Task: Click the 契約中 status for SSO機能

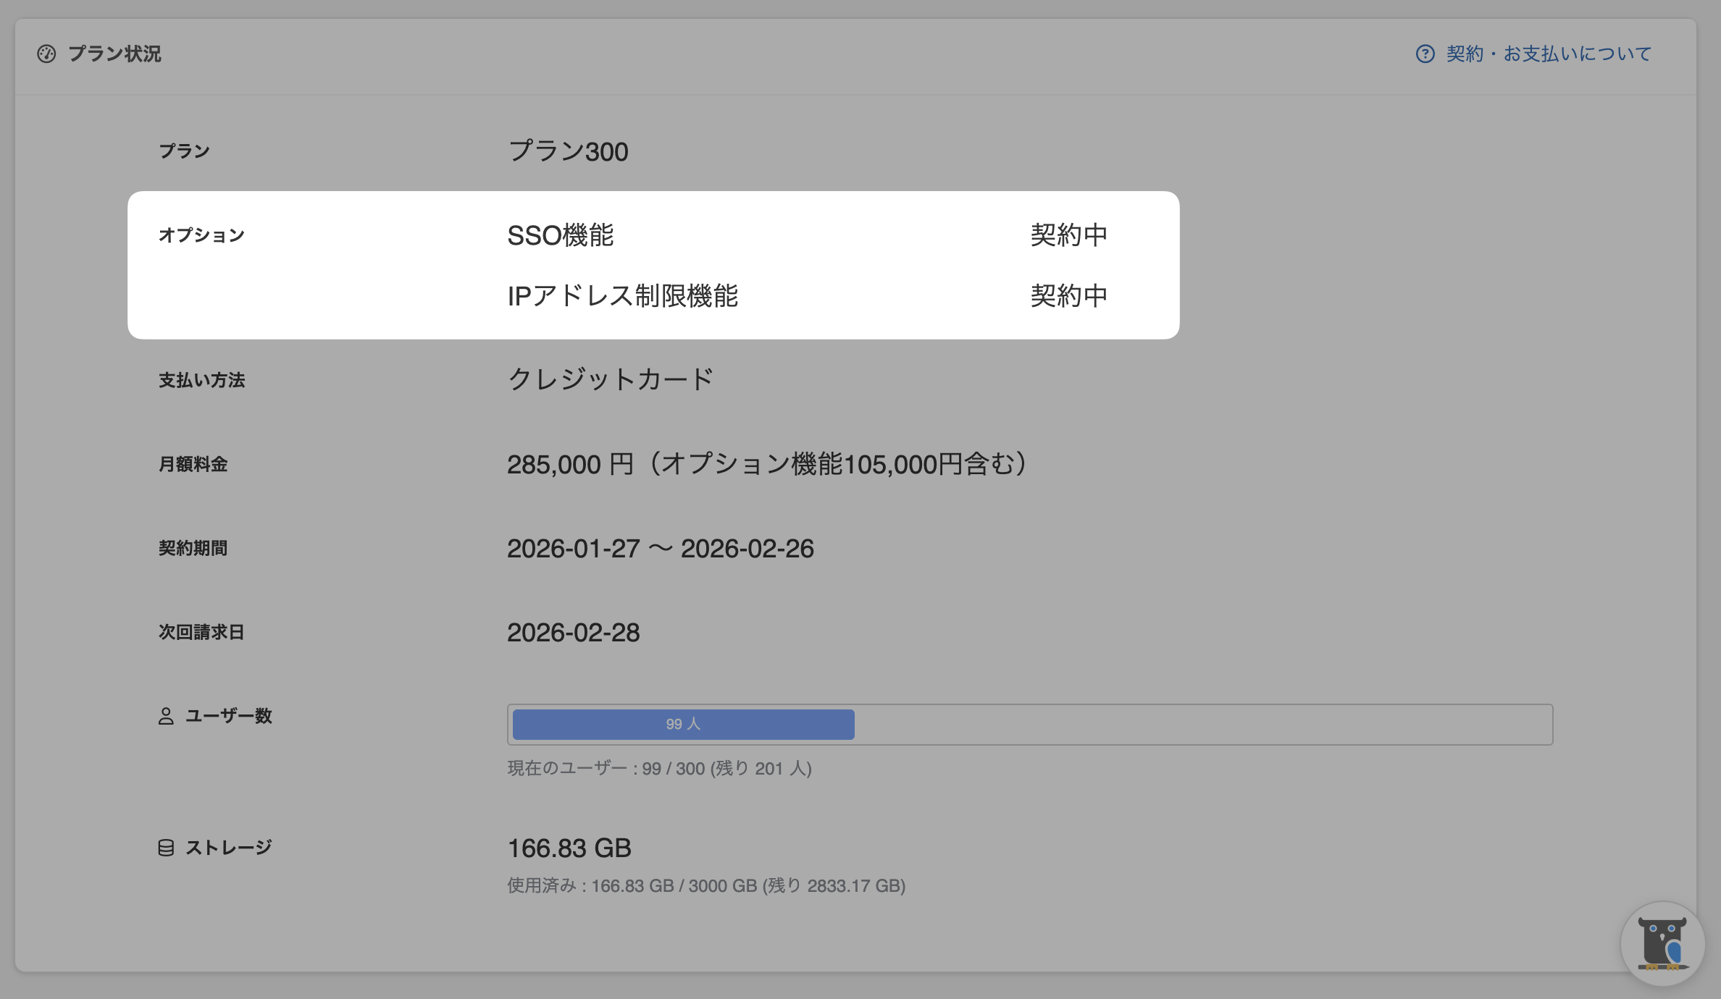Action: (1069, 235)
